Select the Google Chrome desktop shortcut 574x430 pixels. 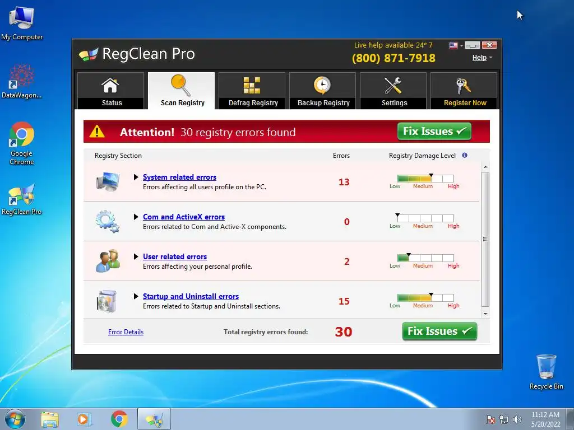(22, 143)
